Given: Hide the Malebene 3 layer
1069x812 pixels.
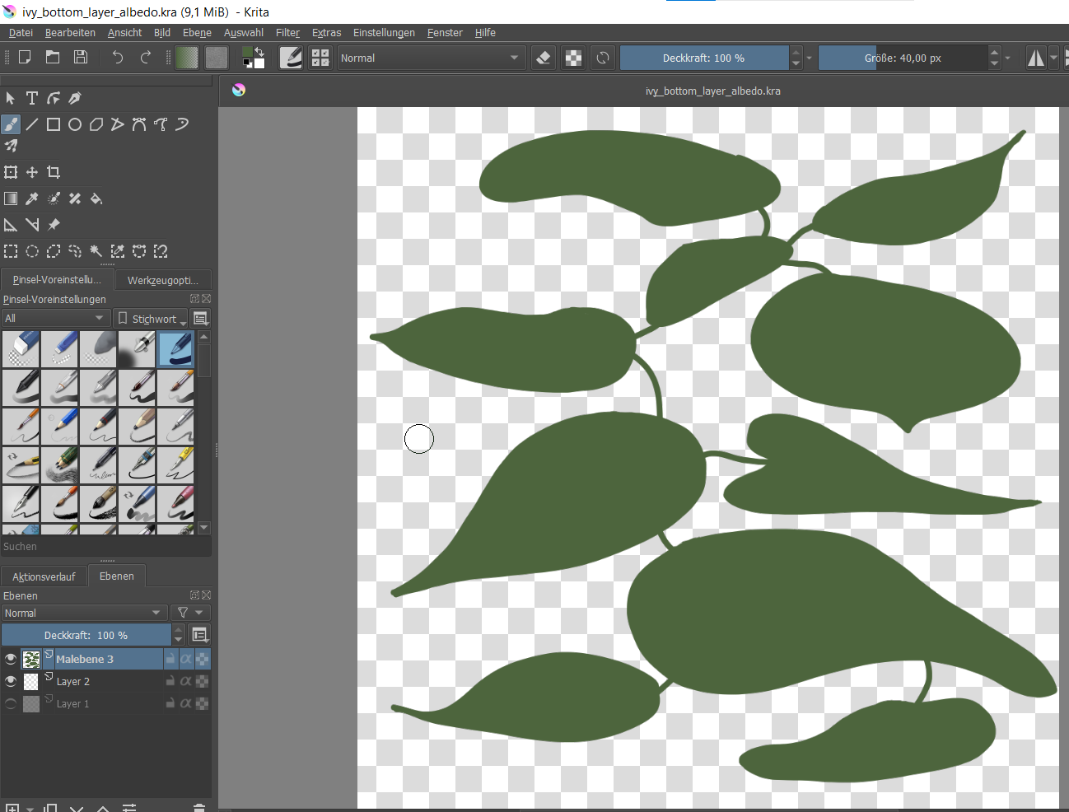Looking at the screenshot, I should tap(11, 659).
